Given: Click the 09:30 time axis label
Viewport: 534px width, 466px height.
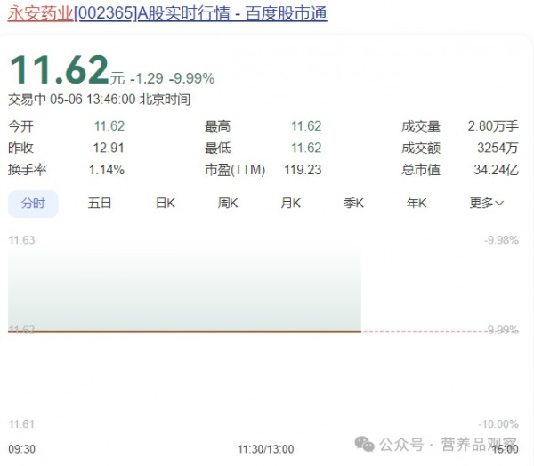Looking at the screenshot, I should coord(21,449).
